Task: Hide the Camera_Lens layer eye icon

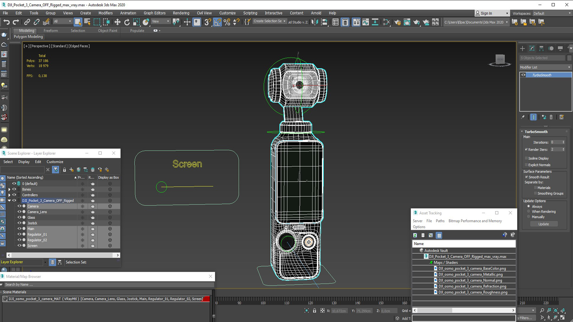Action: (x=19, y=212)
